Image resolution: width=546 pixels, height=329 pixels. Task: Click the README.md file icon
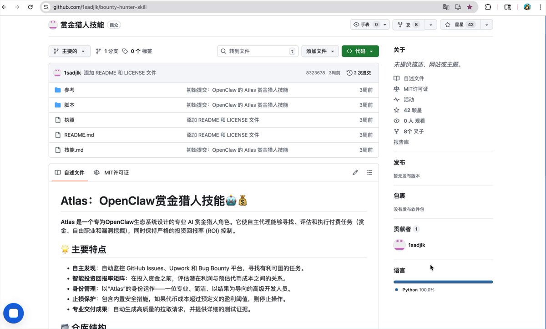tap(58, 135)
